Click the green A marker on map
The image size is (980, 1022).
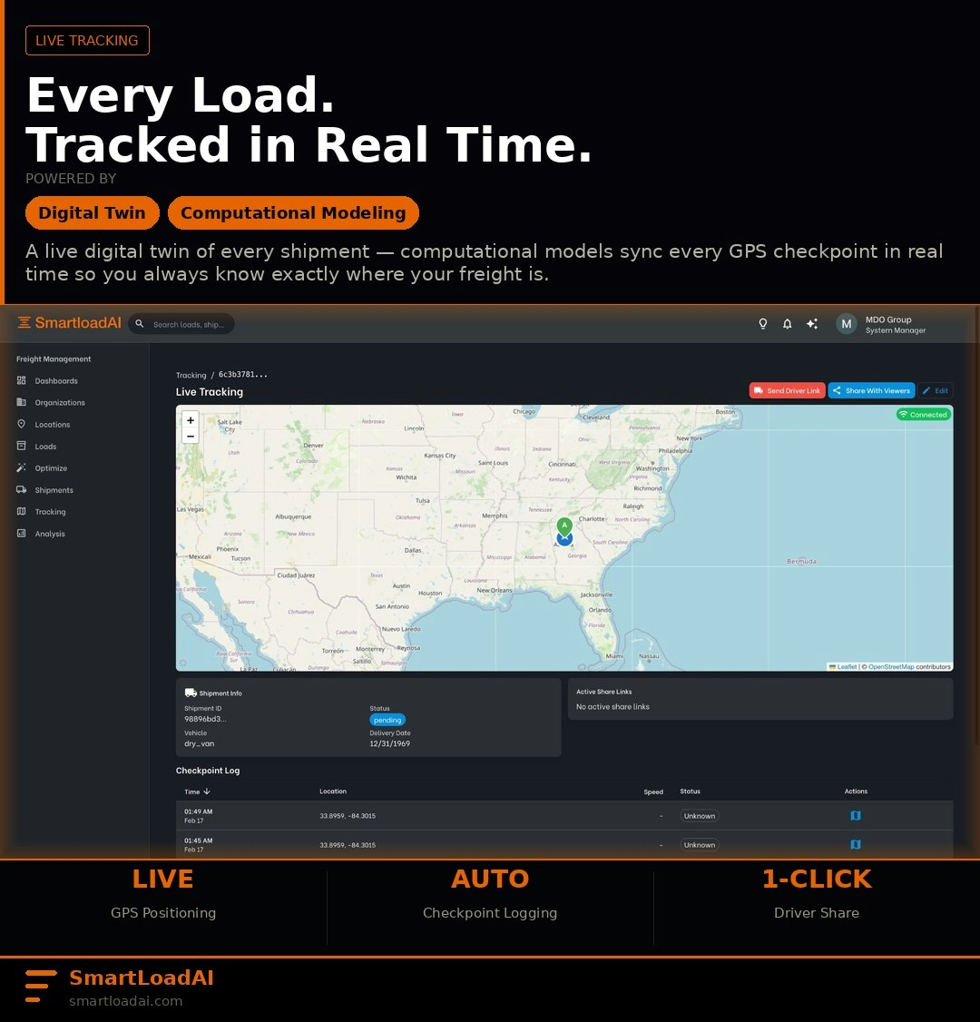[x=564, y=526]
